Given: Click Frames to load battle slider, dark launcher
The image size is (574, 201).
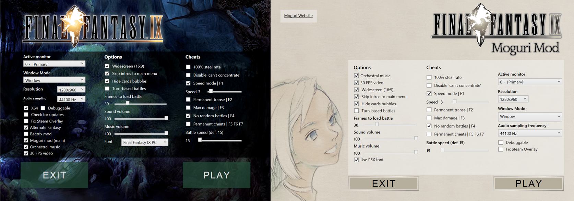Looking at the screenshot, I should point(140,103).
